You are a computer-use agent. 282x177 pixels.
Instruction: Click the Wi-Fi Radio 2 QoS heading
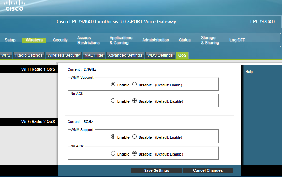tap(38, 122)
